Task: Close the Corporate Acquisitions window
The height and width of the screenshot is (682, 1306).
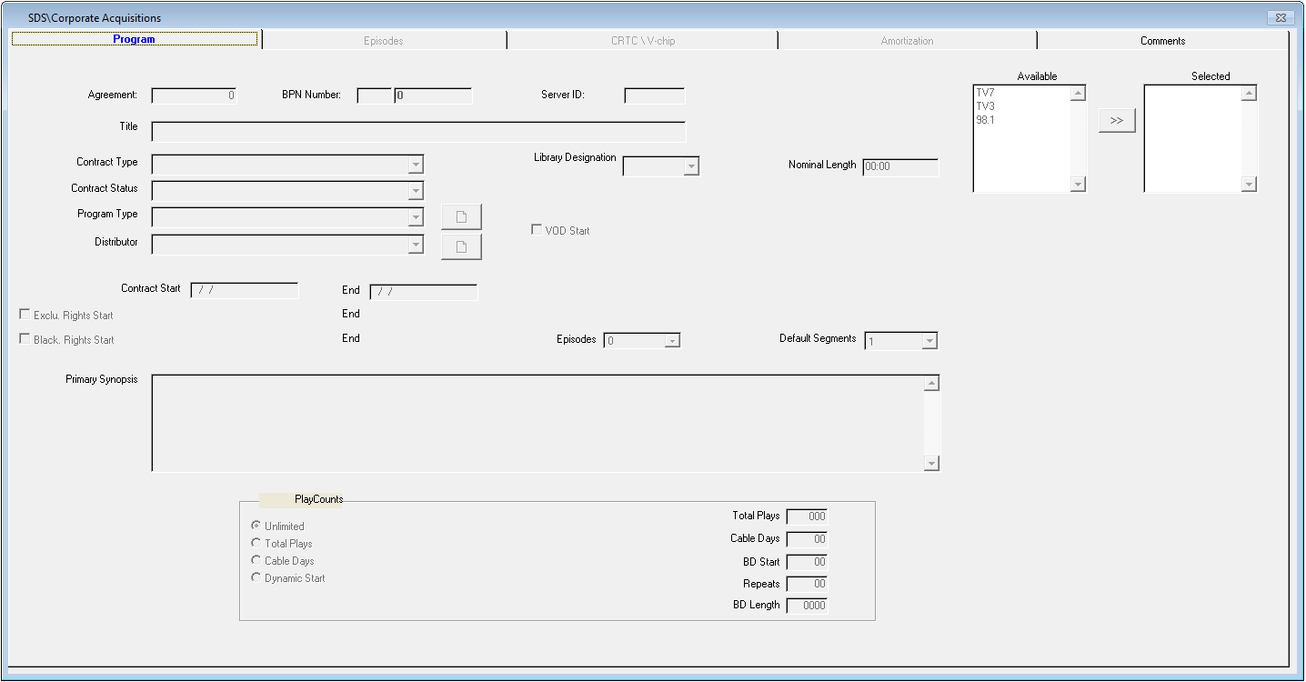Action: (x=1280, y=18)
